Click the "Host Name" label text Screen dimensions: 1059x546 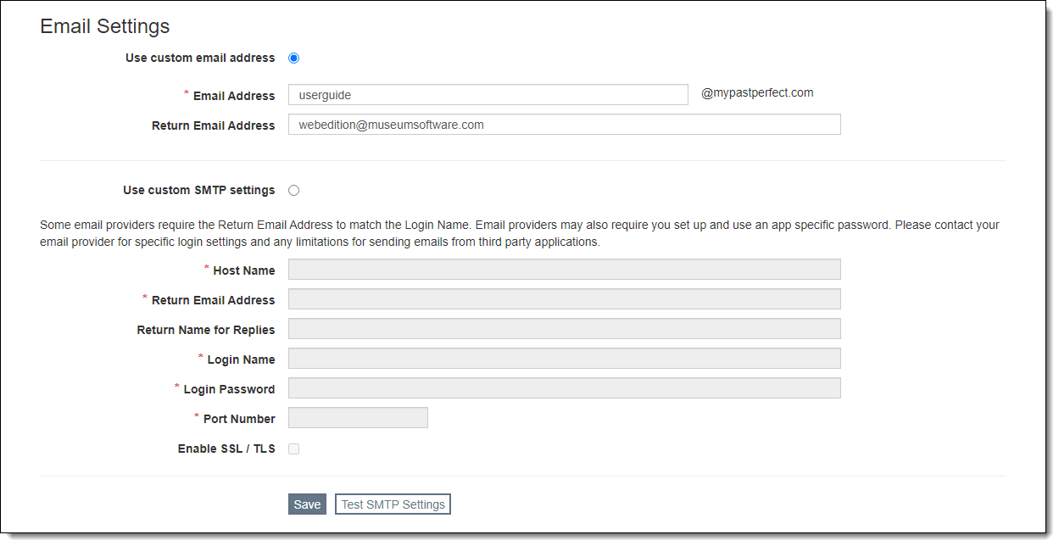click(244, 271)
